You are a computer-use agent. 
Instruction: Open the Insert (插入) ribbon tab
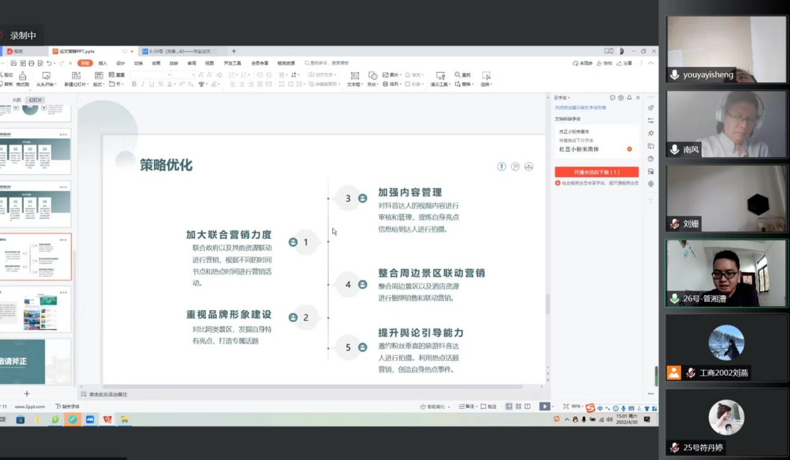coord(103,63)
